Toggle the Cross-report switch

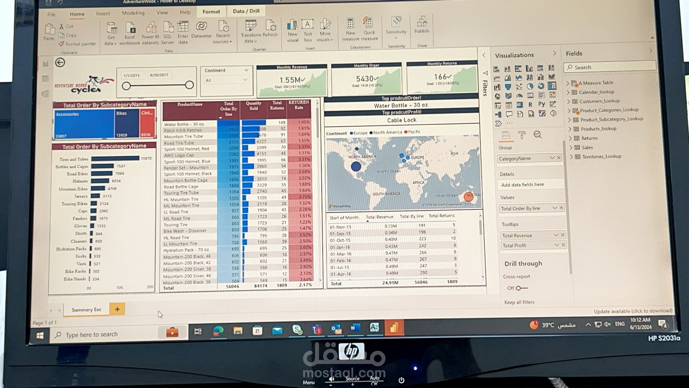521,288
